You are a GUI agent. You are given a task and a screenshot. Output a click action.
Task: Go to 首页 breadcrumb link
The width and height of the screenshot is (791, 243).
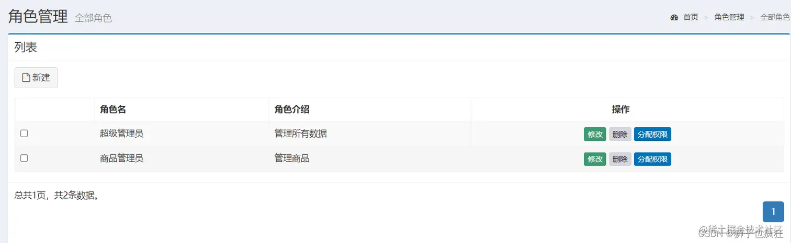coord(691,17)
